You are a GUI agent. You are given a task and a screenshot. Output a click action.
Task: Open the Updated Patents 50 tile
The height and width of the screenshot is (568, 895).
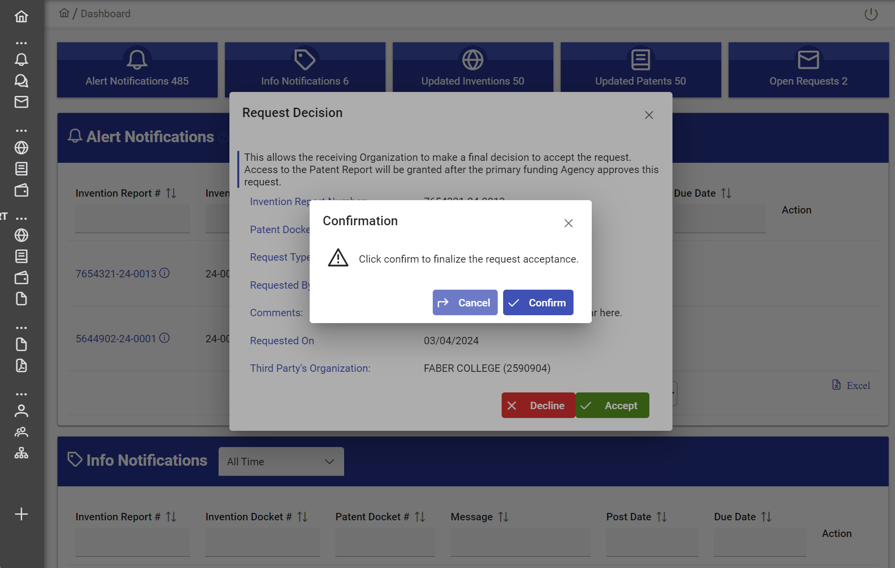point(640,70)
